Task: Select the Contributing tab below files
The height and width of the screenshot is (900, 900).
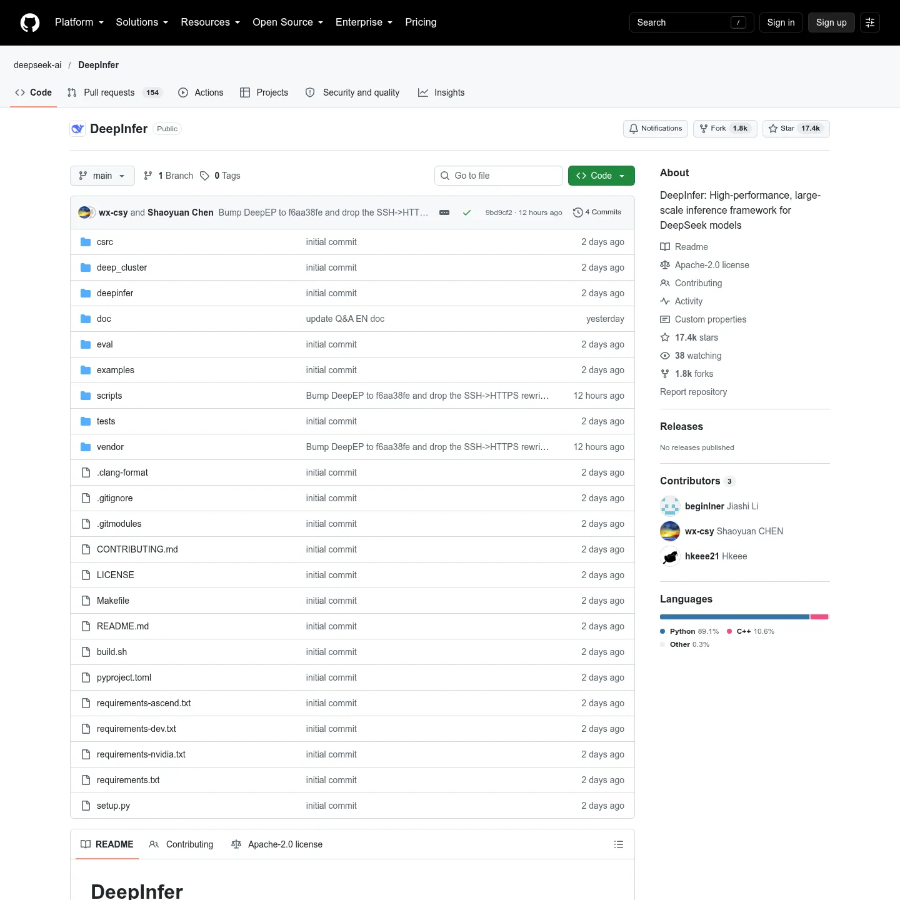Action: click(181, 844)
